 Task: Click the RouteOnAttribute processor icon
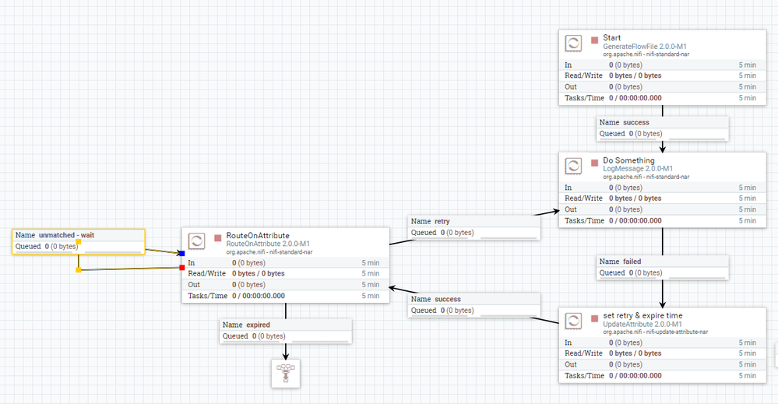pos(196,241)
